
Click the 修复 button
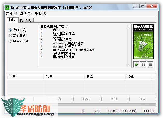point(59,99)
